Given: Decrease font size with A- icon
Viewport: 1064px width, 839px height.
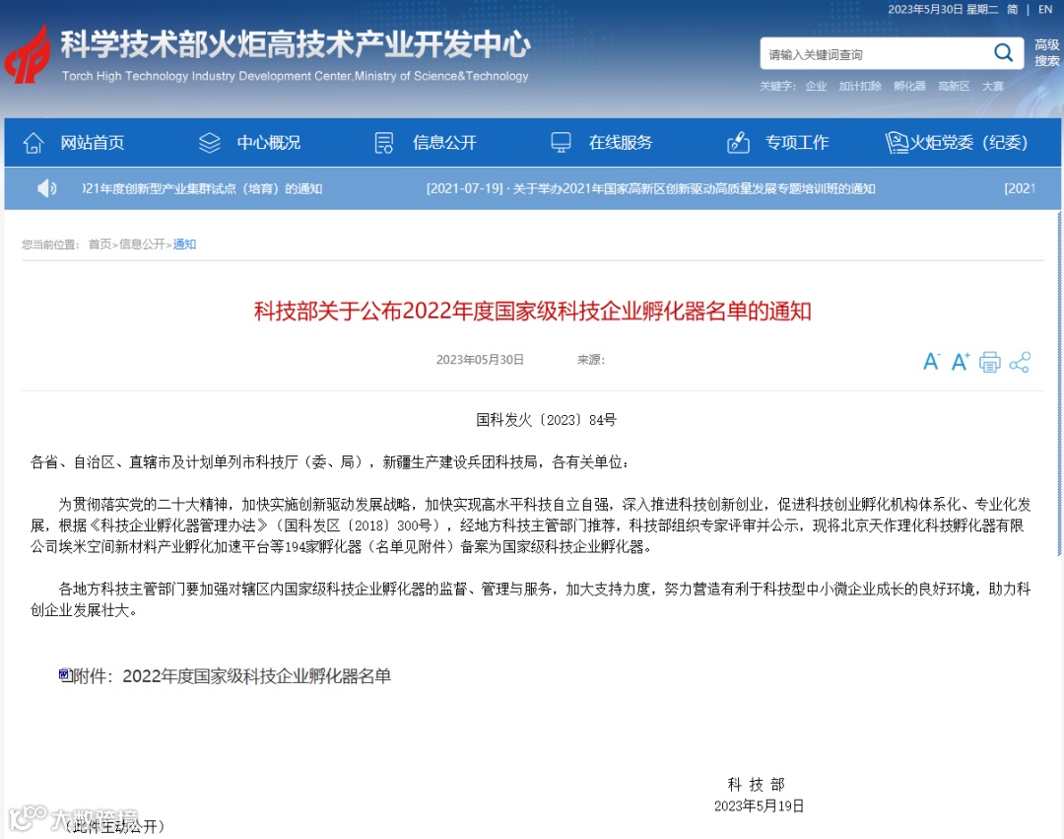Looking at the screenshot, I should tap(931, 362).
